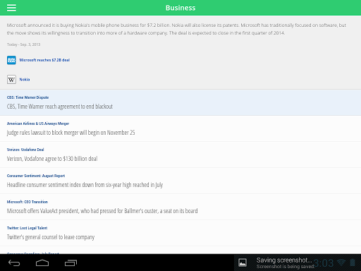
Task: Open the Nokia Wikipedia link
Action: [25, 80]
